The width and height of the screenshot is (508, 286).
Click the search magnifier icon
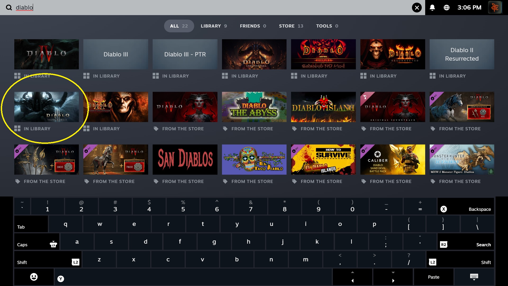(9, 7)
